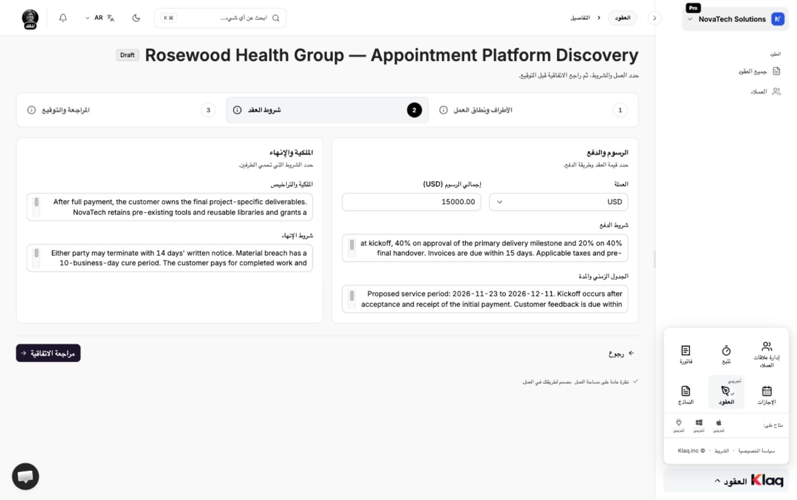Open the notifications bell
The width and height of the screenshot is (797, 500).
tap(63, 18)
